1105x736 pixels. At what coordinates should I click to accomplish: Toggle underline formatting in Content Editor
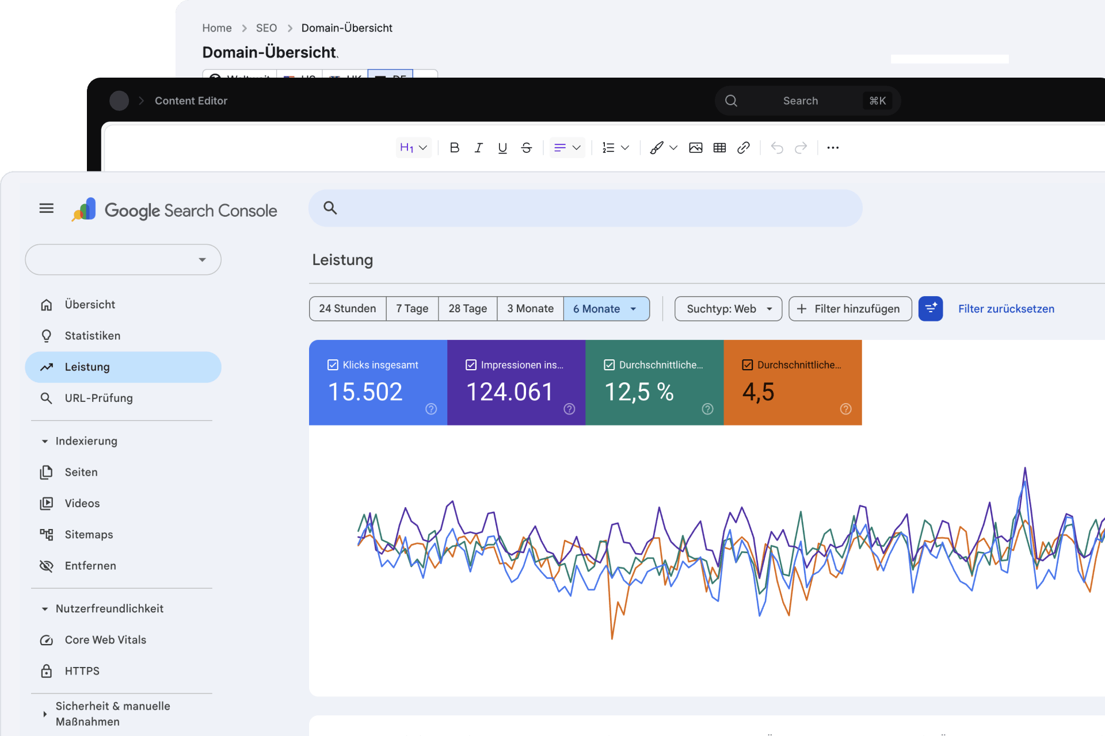502,148
